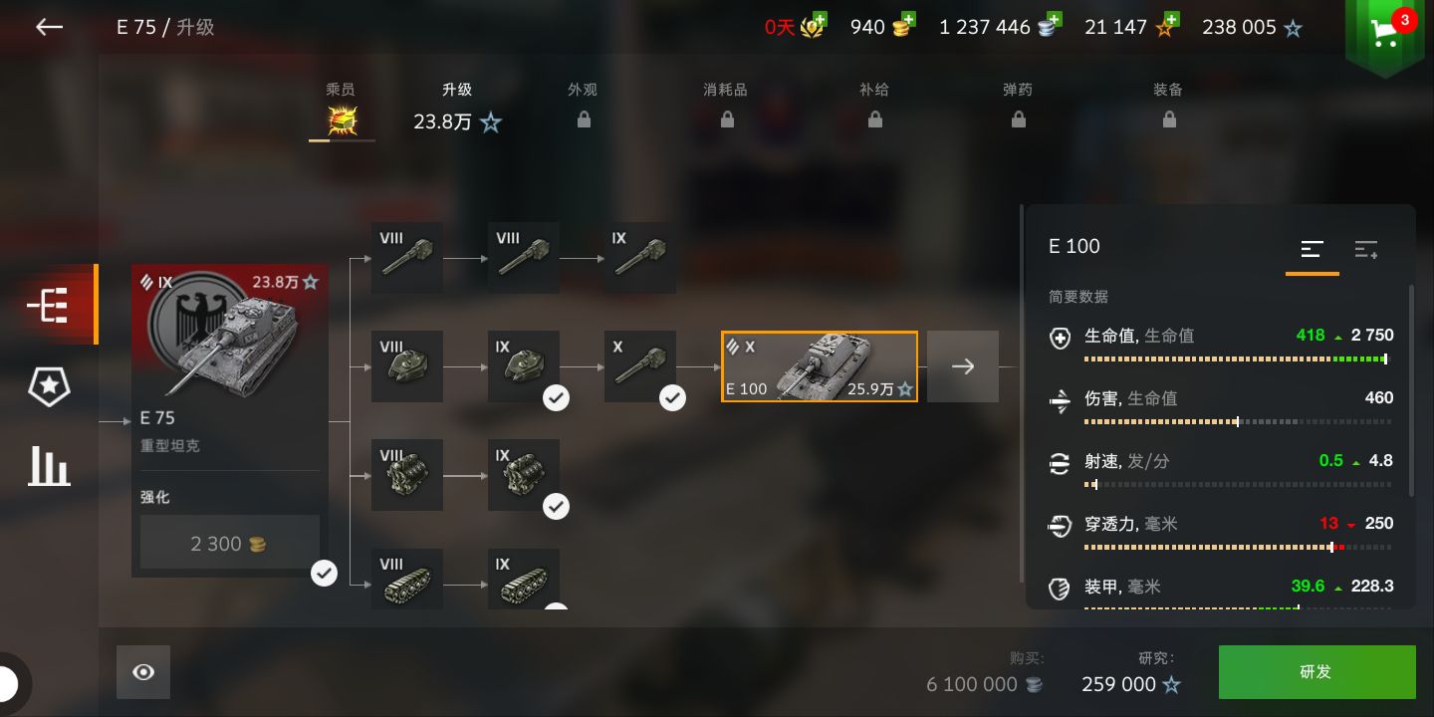Go back with the top-left arrow

click(x=49, y=27)
